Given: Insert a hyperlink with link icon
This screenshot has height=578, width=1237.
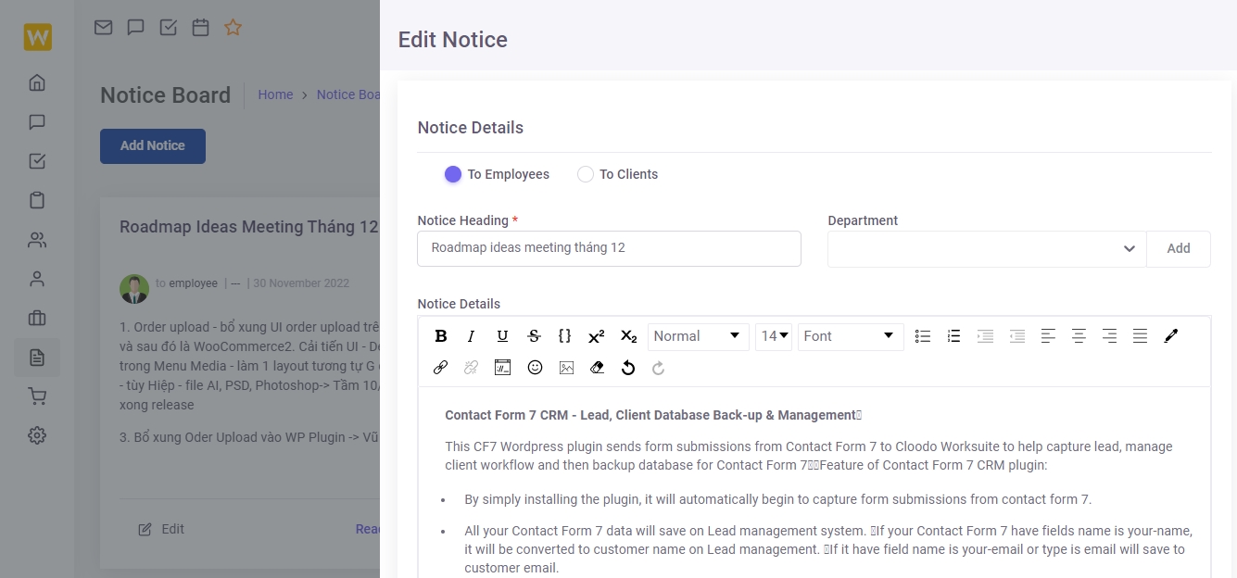Looking at the screenshot, I should pos(440,368).
